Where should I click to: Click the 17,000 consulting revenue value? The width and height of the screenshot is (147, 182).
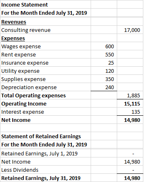tap(132, 30)
